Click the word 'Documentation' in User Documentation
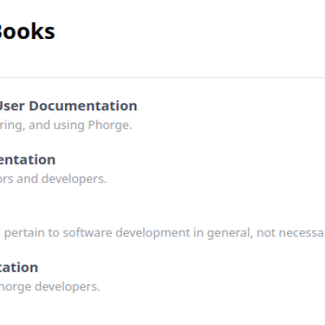This screenshot has height=325, width=325. (x=83, y=106)
